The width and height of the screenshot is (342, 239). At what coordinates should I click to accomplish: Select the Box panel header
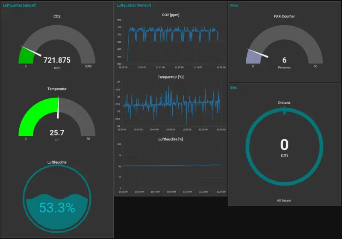[x=233, y=87]
